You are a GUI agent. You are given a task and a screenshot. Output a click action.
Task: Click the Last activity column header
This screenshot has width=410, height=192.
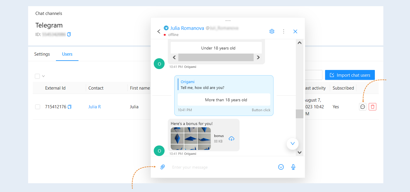(315, 88)
